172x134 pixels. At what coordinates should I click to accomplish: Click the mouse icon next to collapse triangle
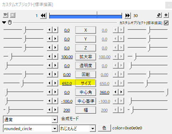pyautogui.click(x=10, y=22)
